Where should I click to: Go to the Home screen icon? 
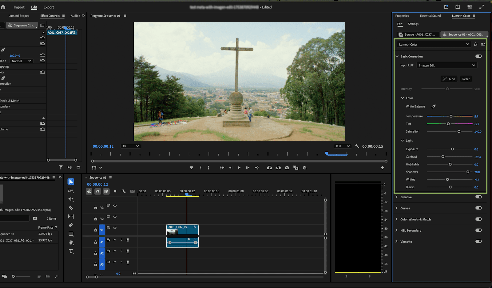[3, 7]
